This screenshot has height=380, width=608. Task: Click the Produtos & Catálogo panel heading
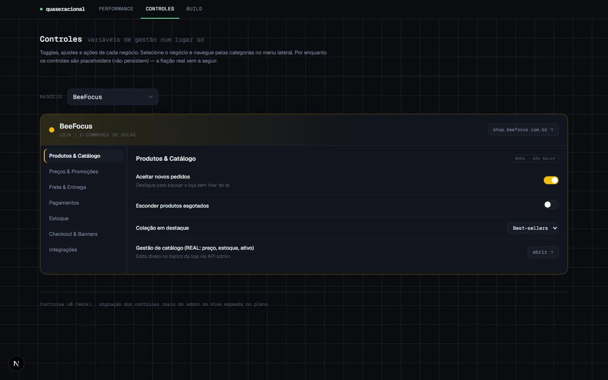coord(166,159)
